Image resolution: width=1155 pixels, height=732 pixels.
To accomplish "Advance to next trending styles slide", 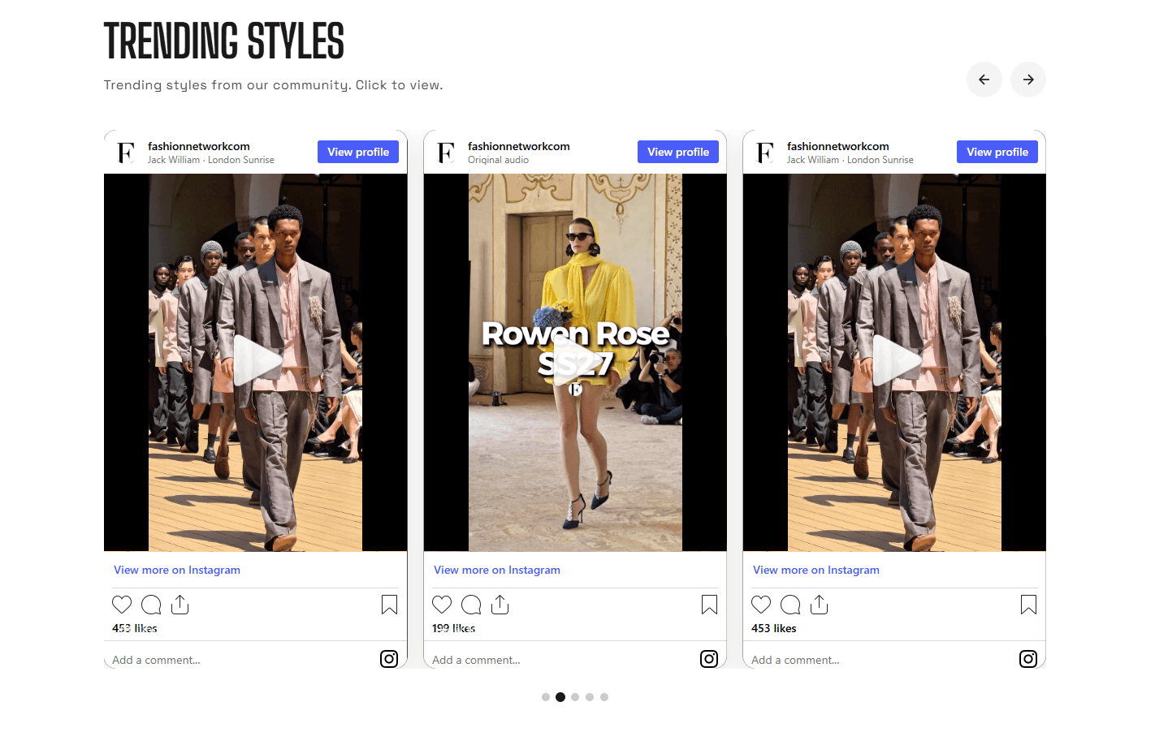I will tap(1028, 80).
